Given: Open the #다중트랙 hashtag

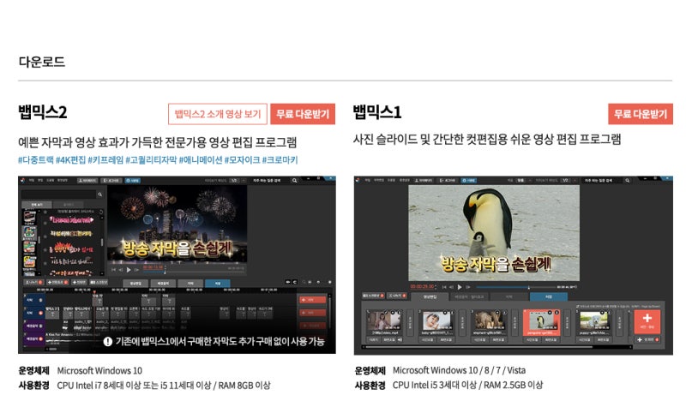Looking at the screenshot, I should coord(36,160).
